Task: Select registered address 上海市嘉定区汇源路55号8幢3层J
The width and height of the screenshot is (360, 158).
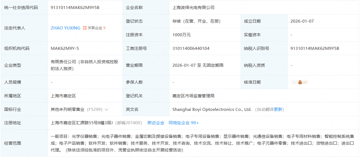Action: point(82,123)
